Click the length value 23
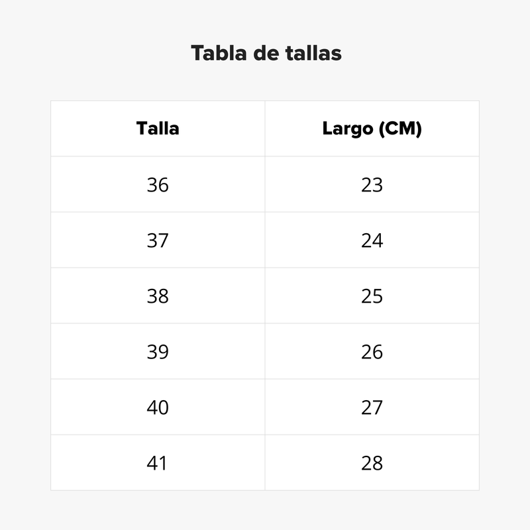 pos(372,185)
